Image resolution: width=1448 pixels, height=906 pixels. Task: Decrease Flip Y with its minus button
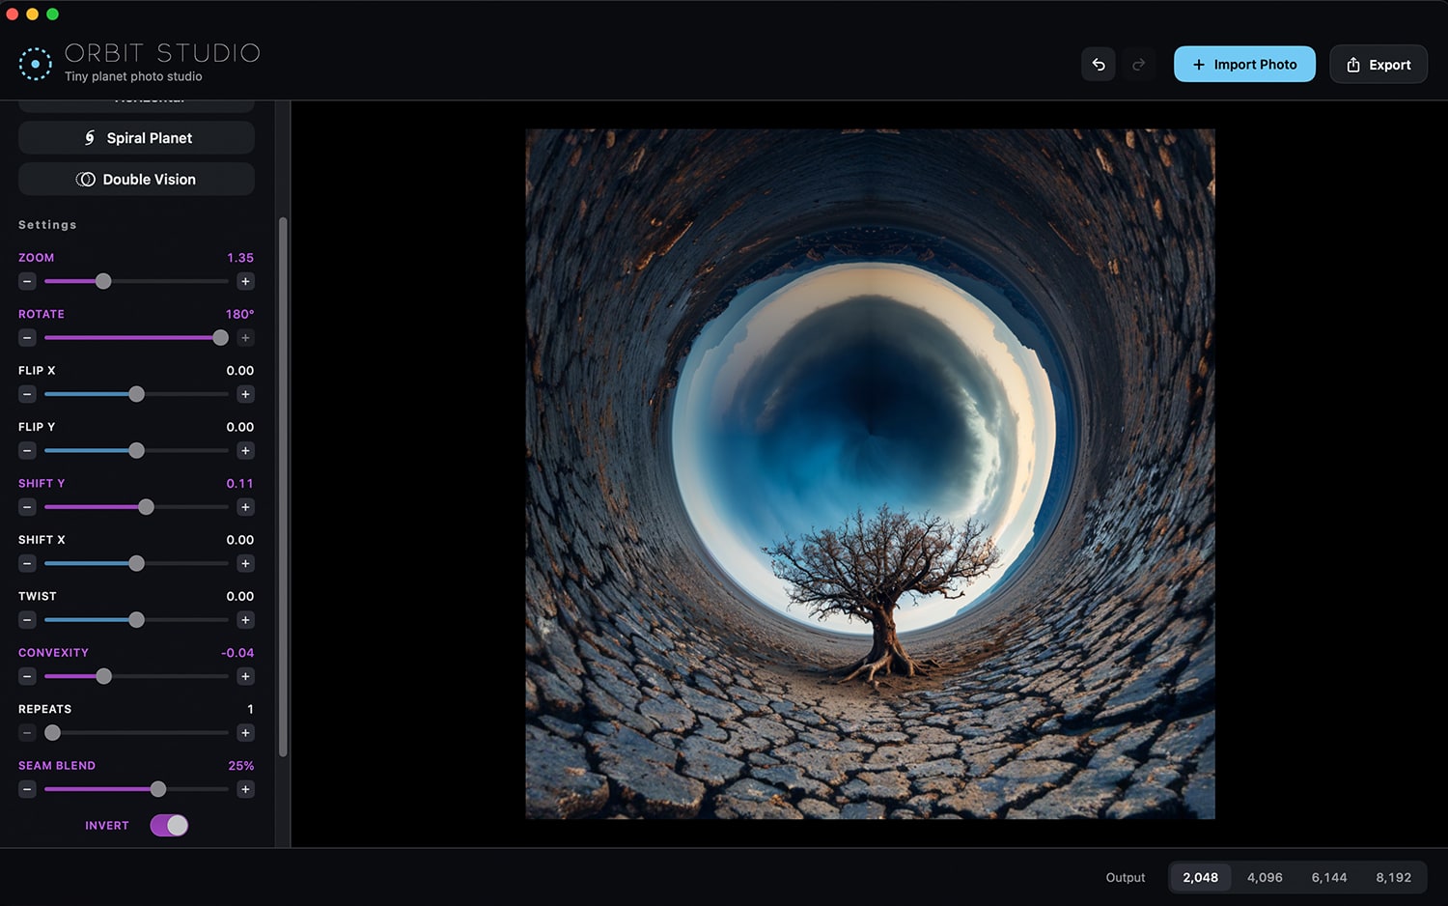(27, 451)
